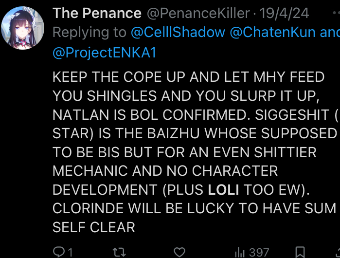The width and height of the screenshot is (340, 258).
Task: Visit the @CelllShadow mention
Action: (178, 33)
